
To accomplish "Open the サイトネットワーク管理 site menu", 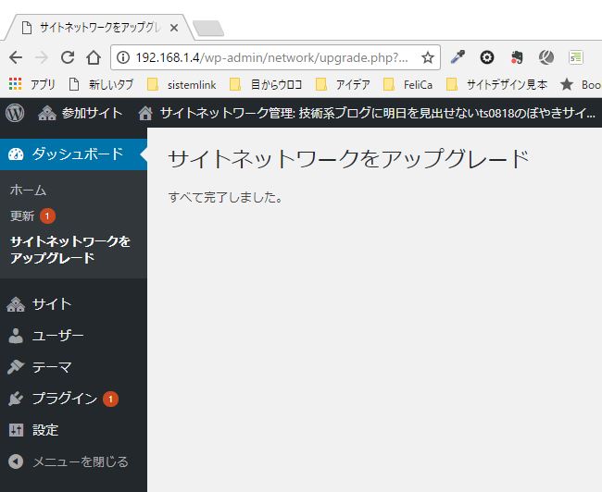I will click(367, 113).
